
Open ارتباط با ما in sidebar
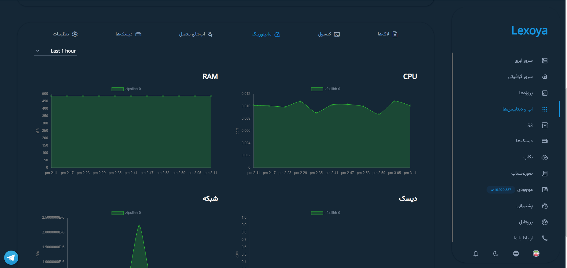(523, 238)
